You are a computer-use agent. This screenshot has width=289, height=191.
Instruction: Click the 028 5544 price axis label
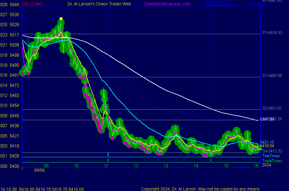pos(10,5)
